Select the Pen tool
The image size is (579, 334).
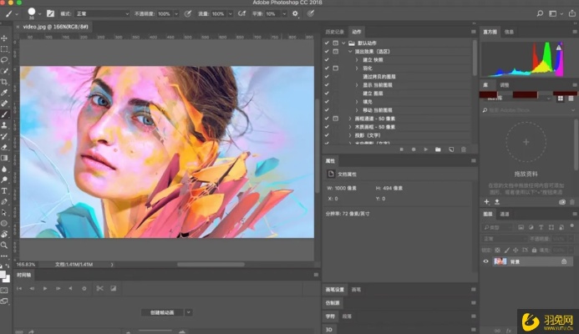(x=4, y=201)
